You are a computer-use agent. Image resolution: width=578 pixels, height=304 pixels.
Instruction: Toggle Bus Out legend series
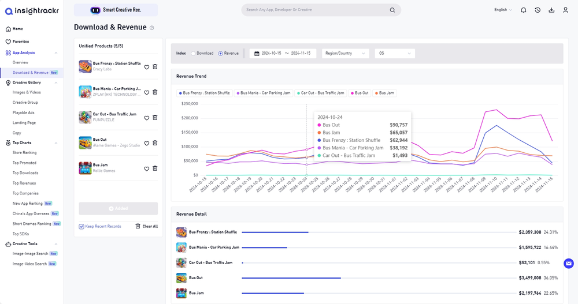pos(360,93)
